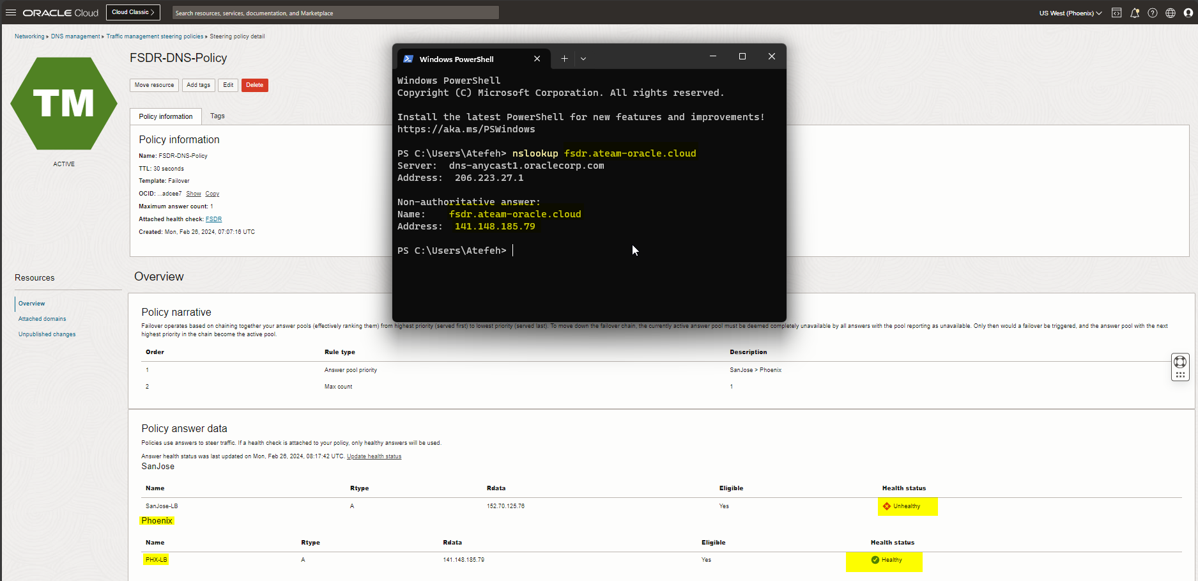Open the hamburger navigation menu
Viewport: 1198px width, 581px height.
(x=11, y=12)
